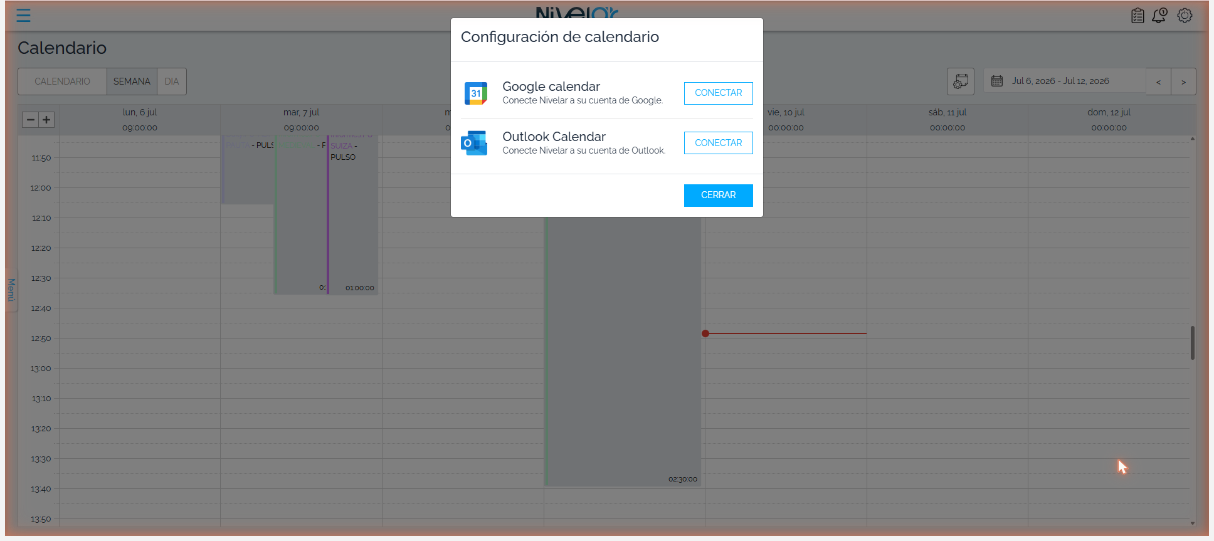1214x541 pixels.
Task: Click the scrollbar down arrow
Action: click(1192, 523)
